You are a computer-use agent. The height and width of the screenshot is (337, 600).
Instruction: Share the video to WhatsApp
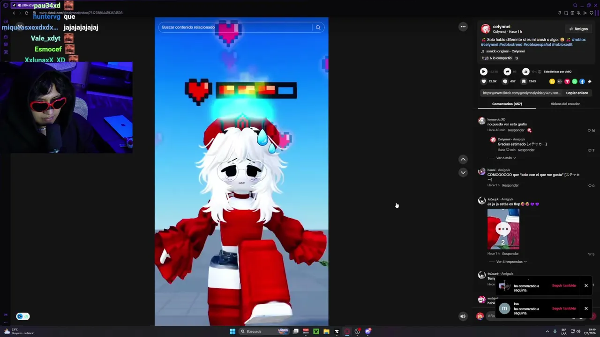point(575,81)
